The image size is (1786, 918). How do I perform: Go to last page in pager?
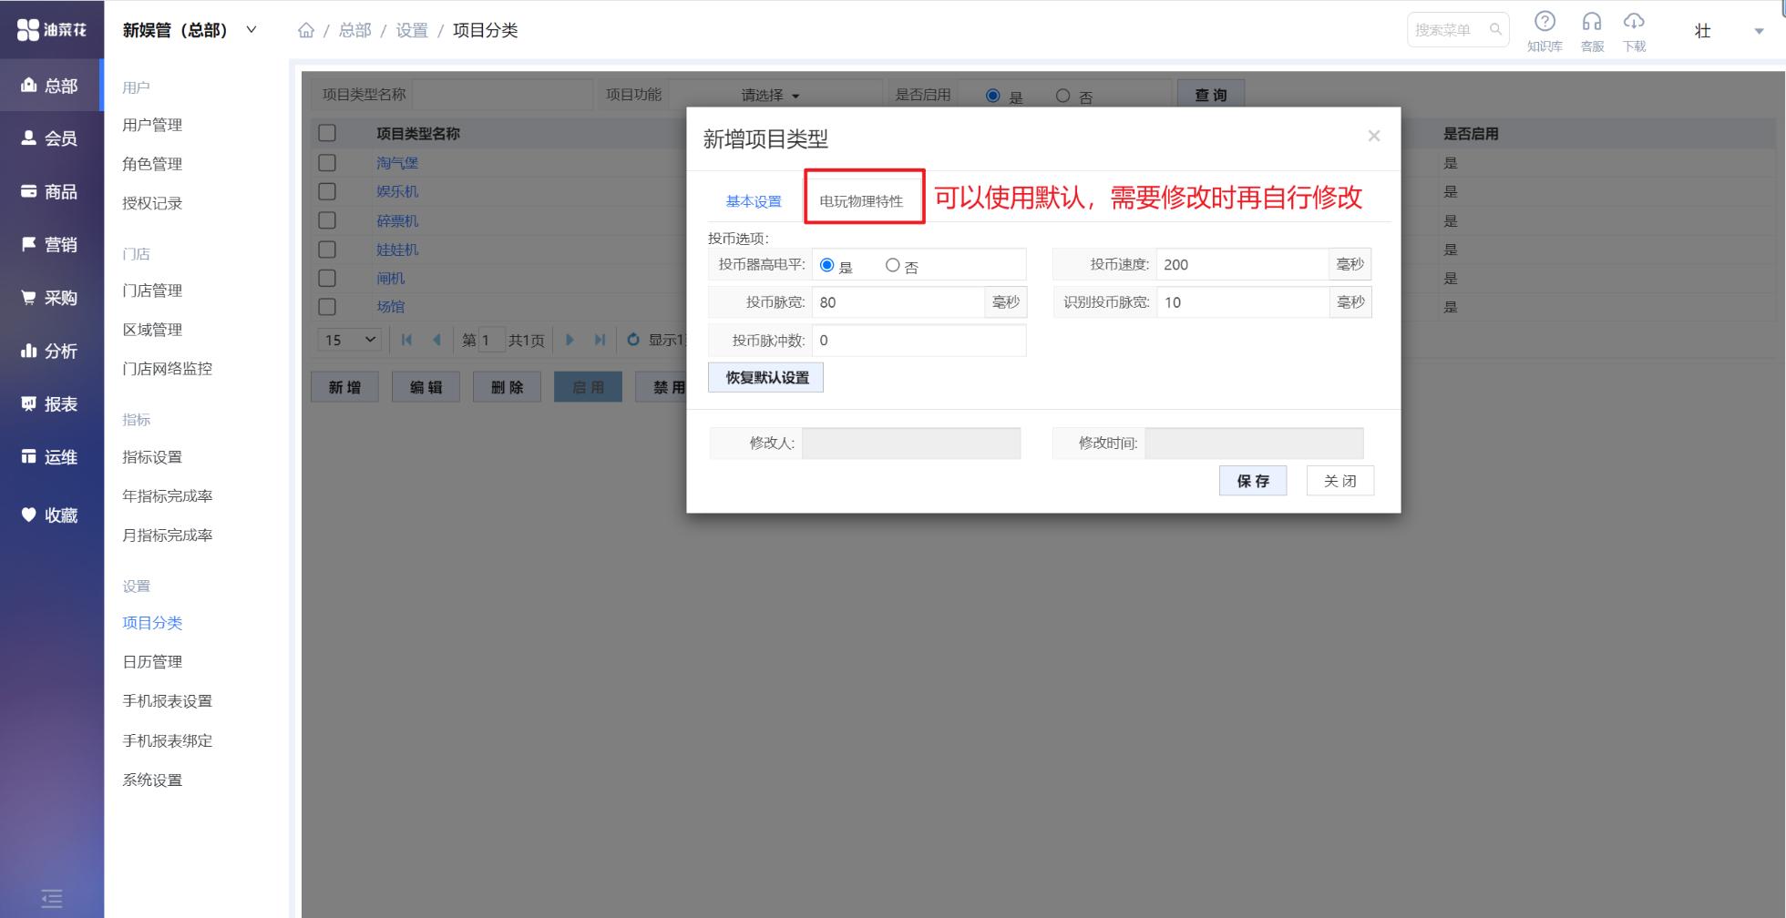tap(600, 340)
